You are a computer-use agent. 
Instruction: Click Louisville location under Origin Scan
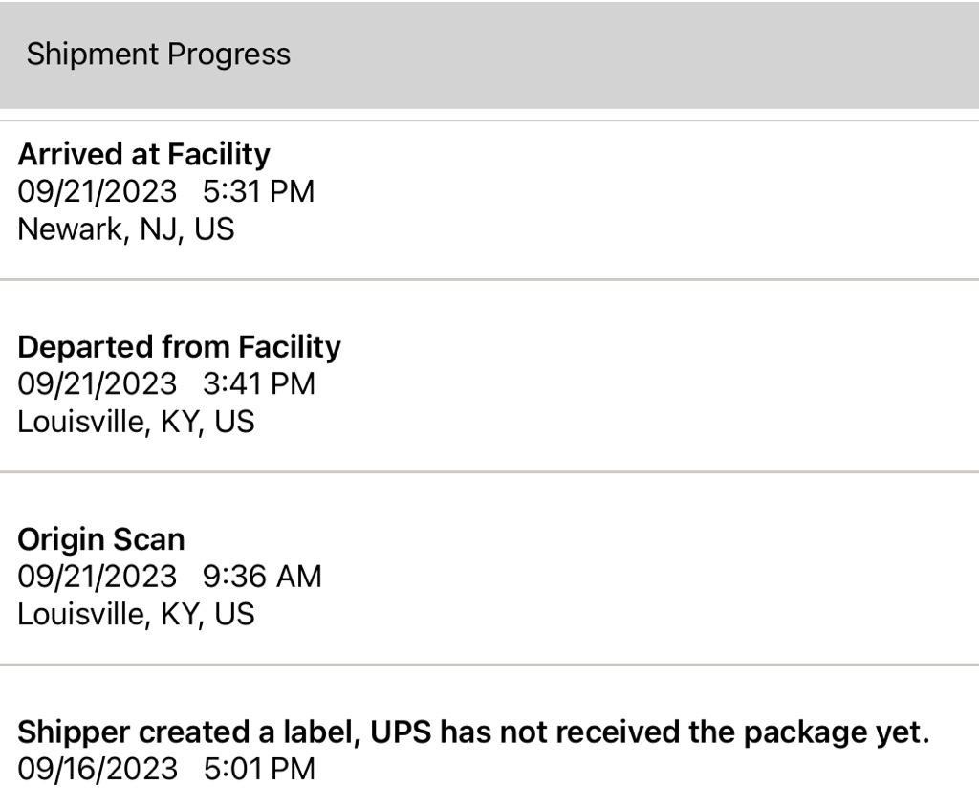[136, 614]
